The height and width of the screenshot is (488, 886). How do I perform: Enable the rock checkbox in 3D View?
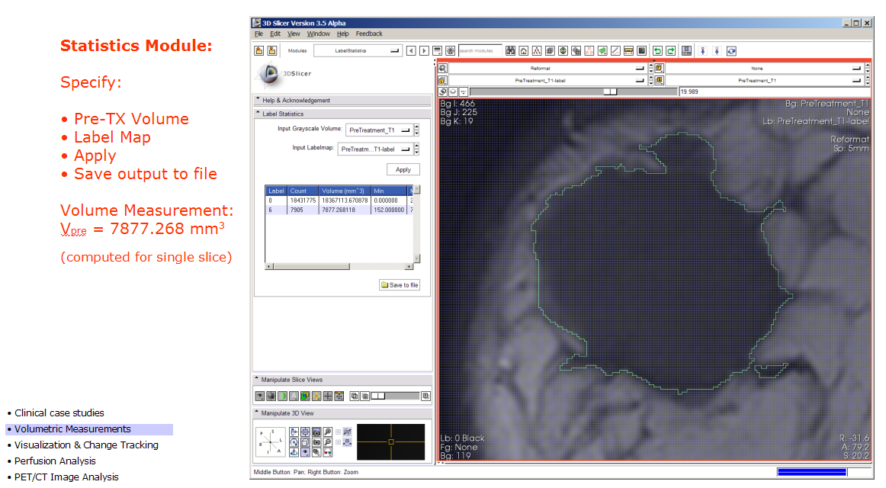point(339,442)
